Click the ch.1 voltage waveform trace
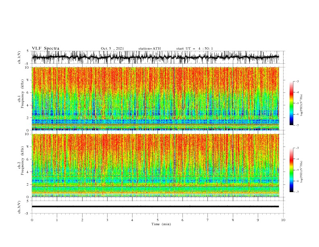319x247 pixels. point(155,57)
